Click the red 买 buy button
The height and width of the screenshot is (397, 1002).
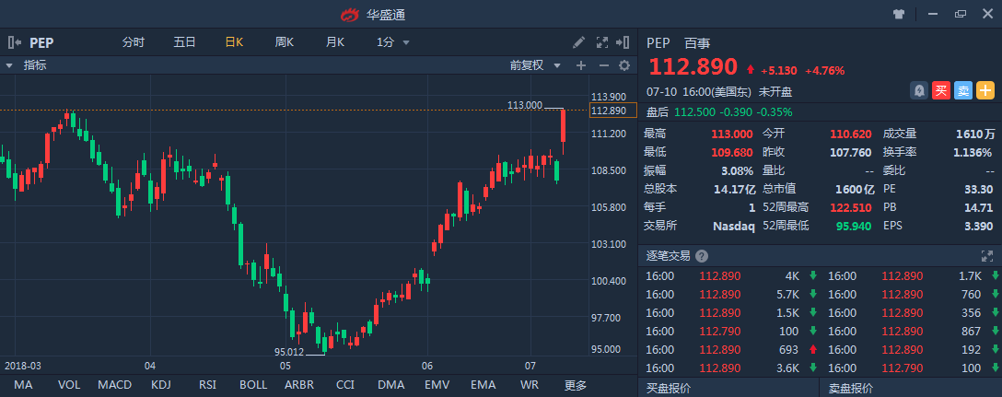(940, 91)
